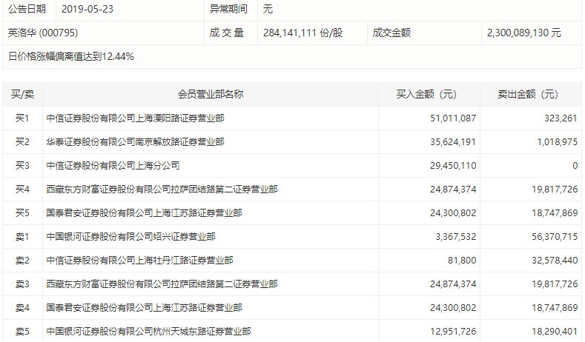Click buy amount 3,367,532
This screenshot has width=585, height=342.
click(455, 237)
